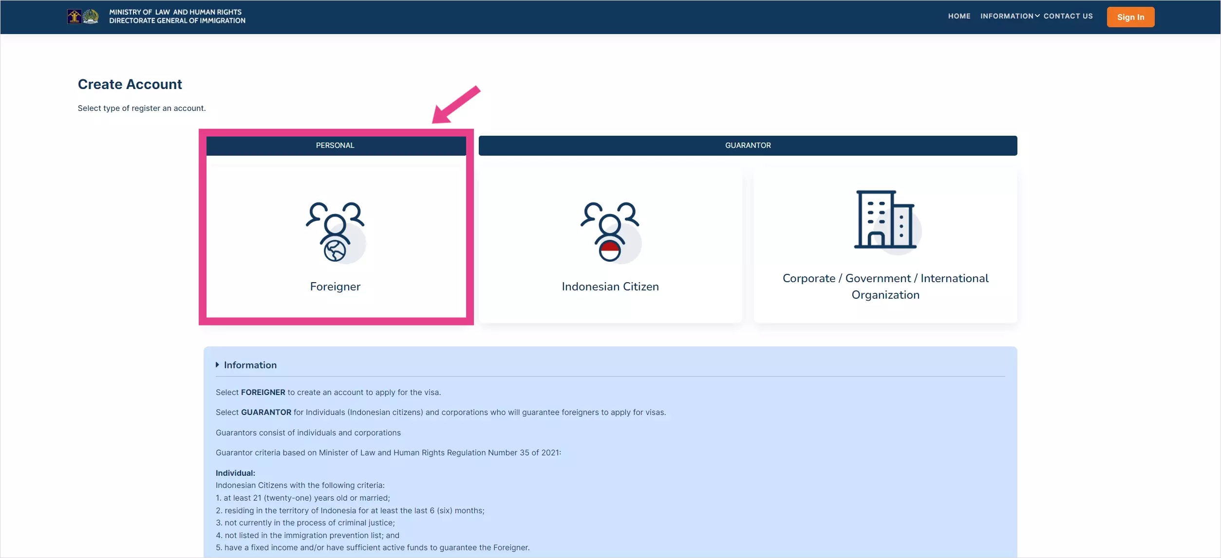The width and height of the screenshot is (1221, 558).
Task: Click the Foreigner people-with-globe icon
Action: 335,232
